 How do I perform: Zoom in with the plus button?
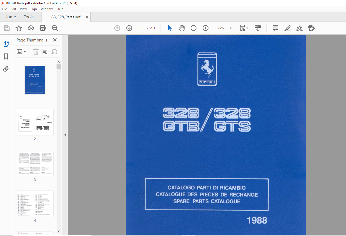pyautogui.click(x=206, y=28)
